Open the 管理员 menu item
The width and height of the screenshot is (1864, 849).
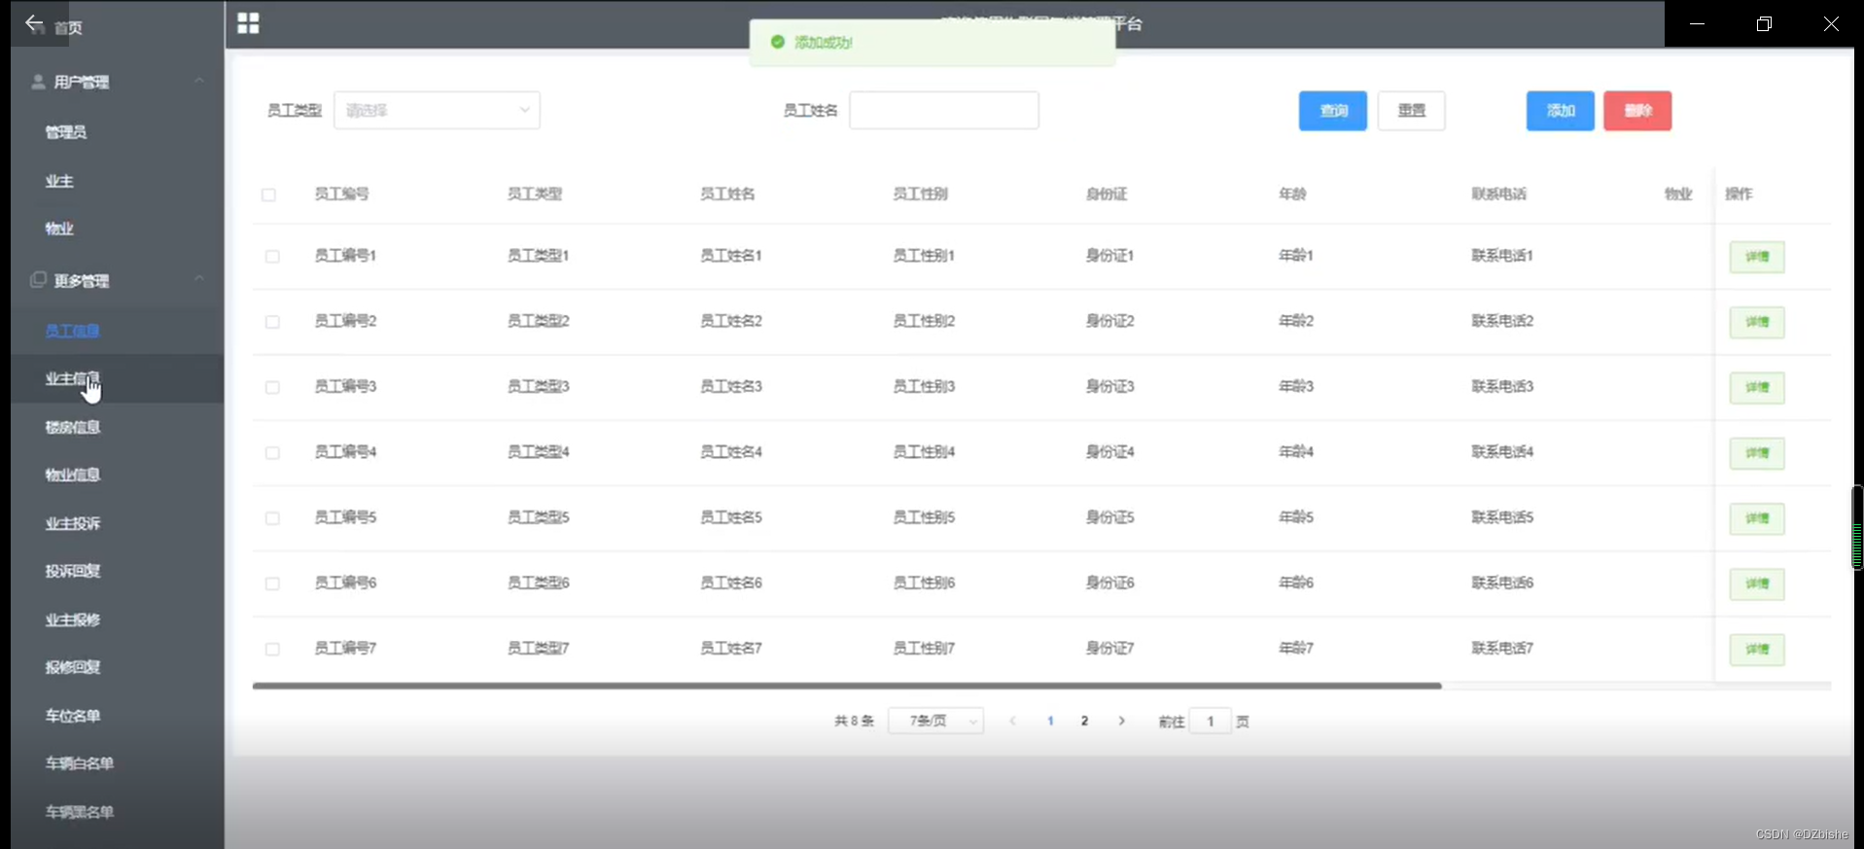click(x=66, y=131)
